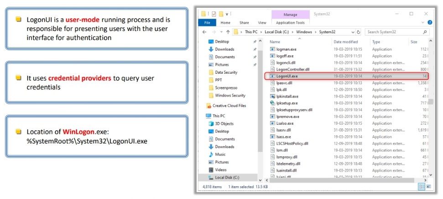Click the file list vertical scroll-down arrow
The height and width of the screenshot is (199, 443).
click(431, 175)
